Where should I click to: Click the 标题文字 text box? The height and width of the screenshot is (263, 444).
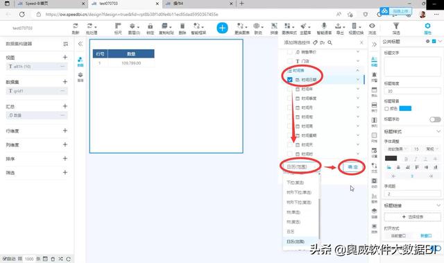coord(412,66)
